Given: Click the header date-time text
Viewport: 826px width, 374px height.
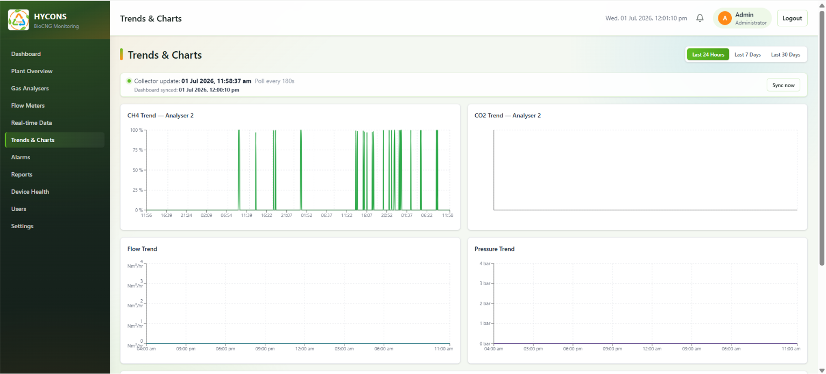Looking at the screenshot, I should pos(646,18).
